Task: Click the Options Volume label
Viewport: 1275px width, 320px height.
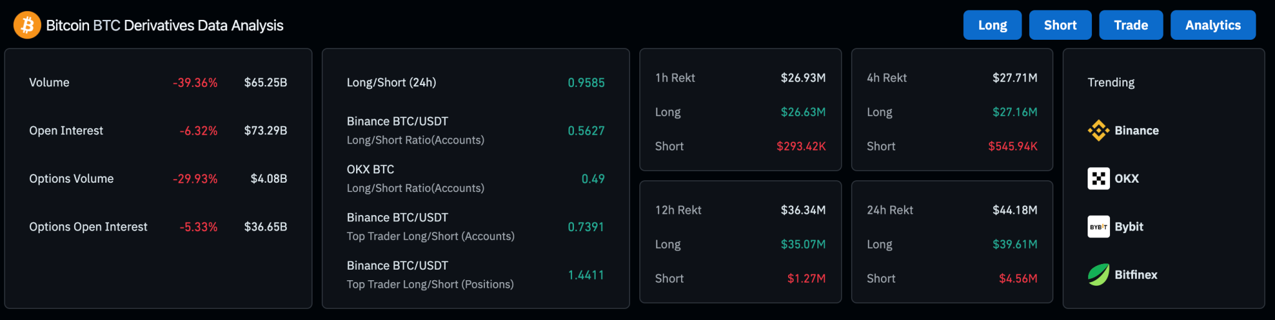Action: coord(72,178)
